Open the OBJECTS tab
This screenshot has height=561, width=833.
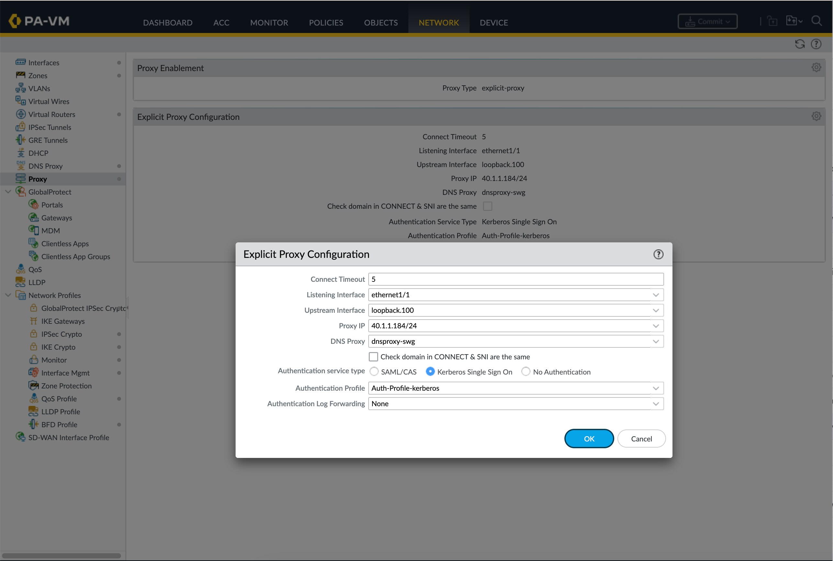pyautogui.click(x=381, y=22)
